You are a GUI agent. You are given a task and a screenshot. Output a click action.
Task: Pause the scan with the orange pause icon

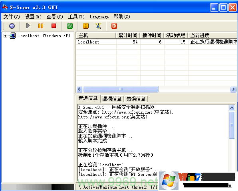pyautogui.click(x=40, y=26)
